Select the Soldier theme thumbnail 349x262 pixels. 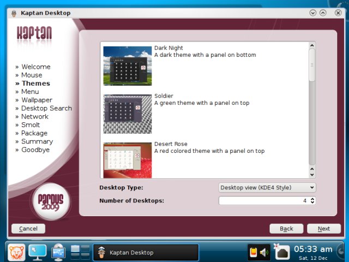point(128,114)
